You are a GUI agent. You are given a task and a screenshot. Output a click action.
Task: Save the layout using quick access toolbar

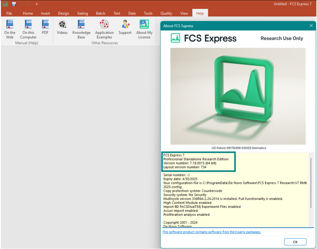[x=14, y=4]
